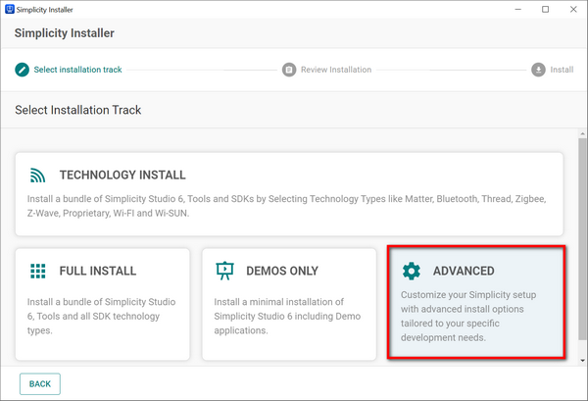Click the Select Installation Track section heading
The image size is (588, 401).
tap(78, 110)
